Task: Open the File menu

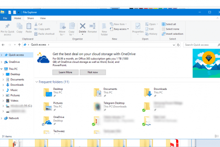Action: pos(5,18)
